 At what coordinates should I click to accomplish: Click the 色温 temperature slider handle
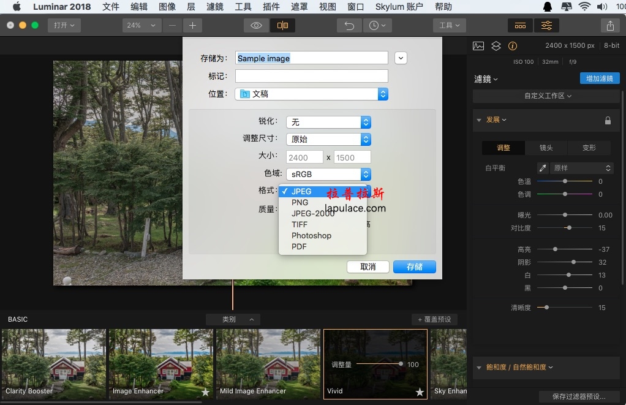pyautogui.click(x=565, y=181)
